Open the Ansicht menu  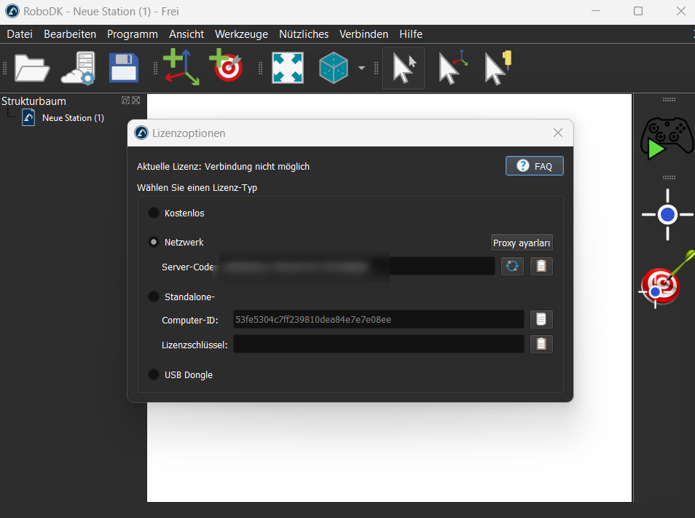tap(186, 34)
